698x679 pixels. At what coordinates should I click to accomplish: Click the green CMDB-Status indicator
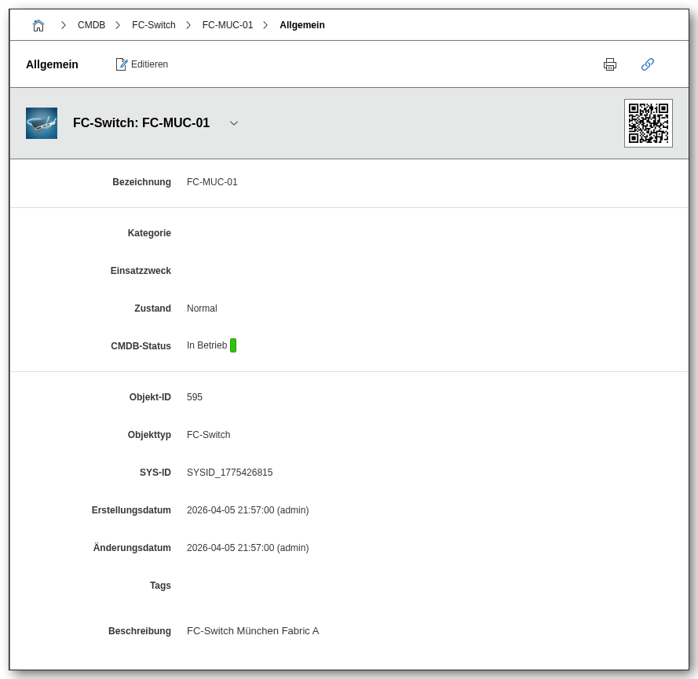tap(233, 345)
